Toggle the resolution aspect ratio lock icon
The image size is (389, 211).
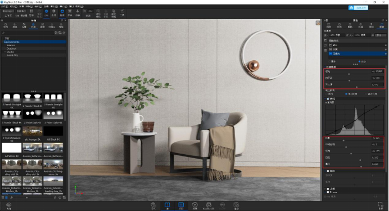tap(347, 35)
